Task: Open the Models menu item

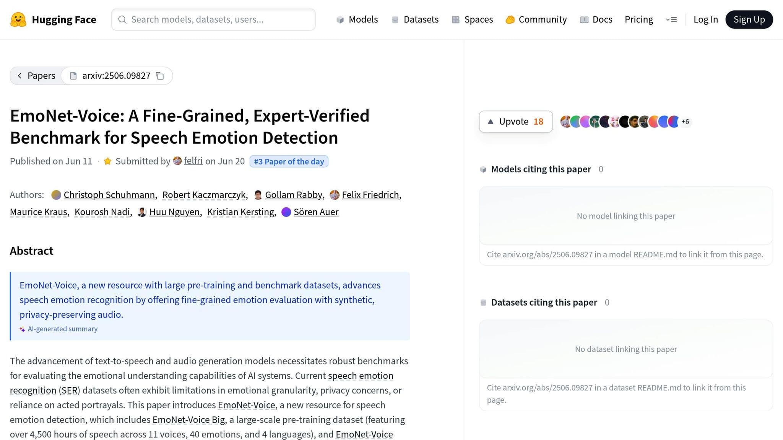Action: coord(357,19)
